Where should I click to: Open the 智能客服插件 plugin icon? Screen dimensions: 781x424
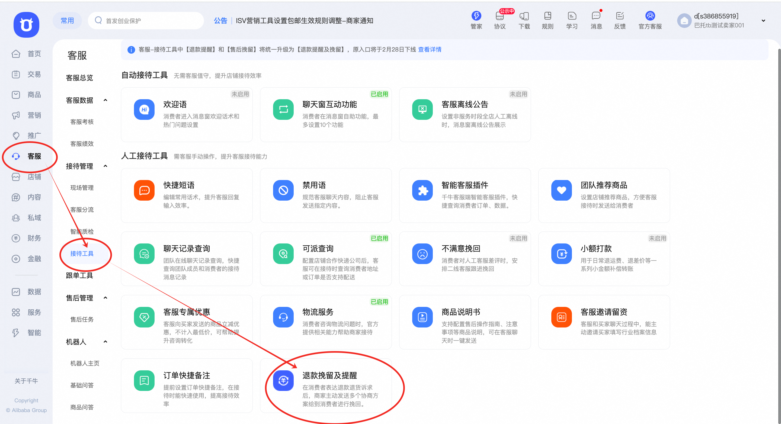[422, 190]
